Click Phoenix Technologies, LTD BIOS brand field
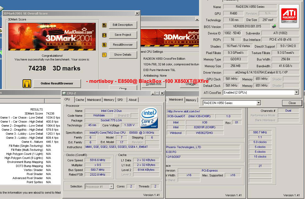305x199 pixels. (203, 147)
